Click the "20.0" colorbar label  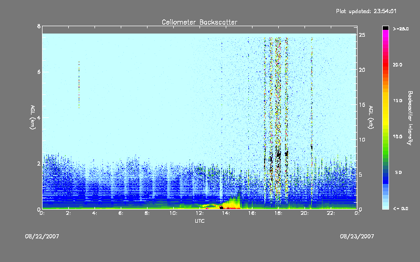(x=397, y=64)
